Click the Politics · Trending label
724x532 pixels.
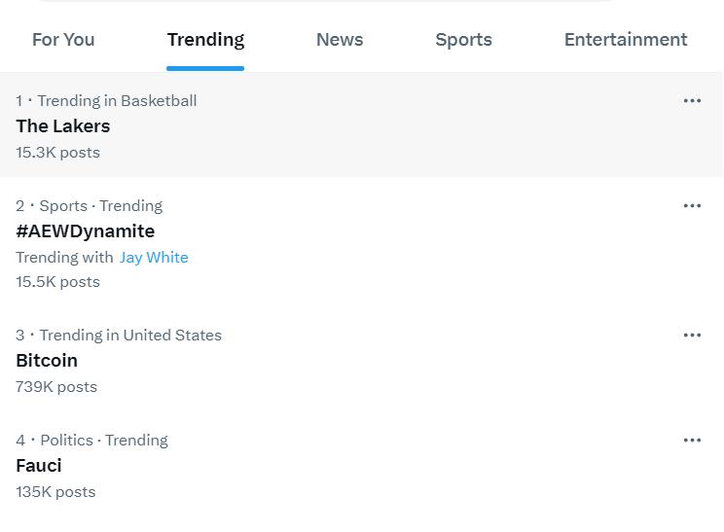click(103, 441)
